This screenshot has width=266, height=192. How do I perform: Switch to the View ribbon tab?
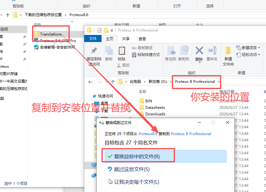point(142,39)
